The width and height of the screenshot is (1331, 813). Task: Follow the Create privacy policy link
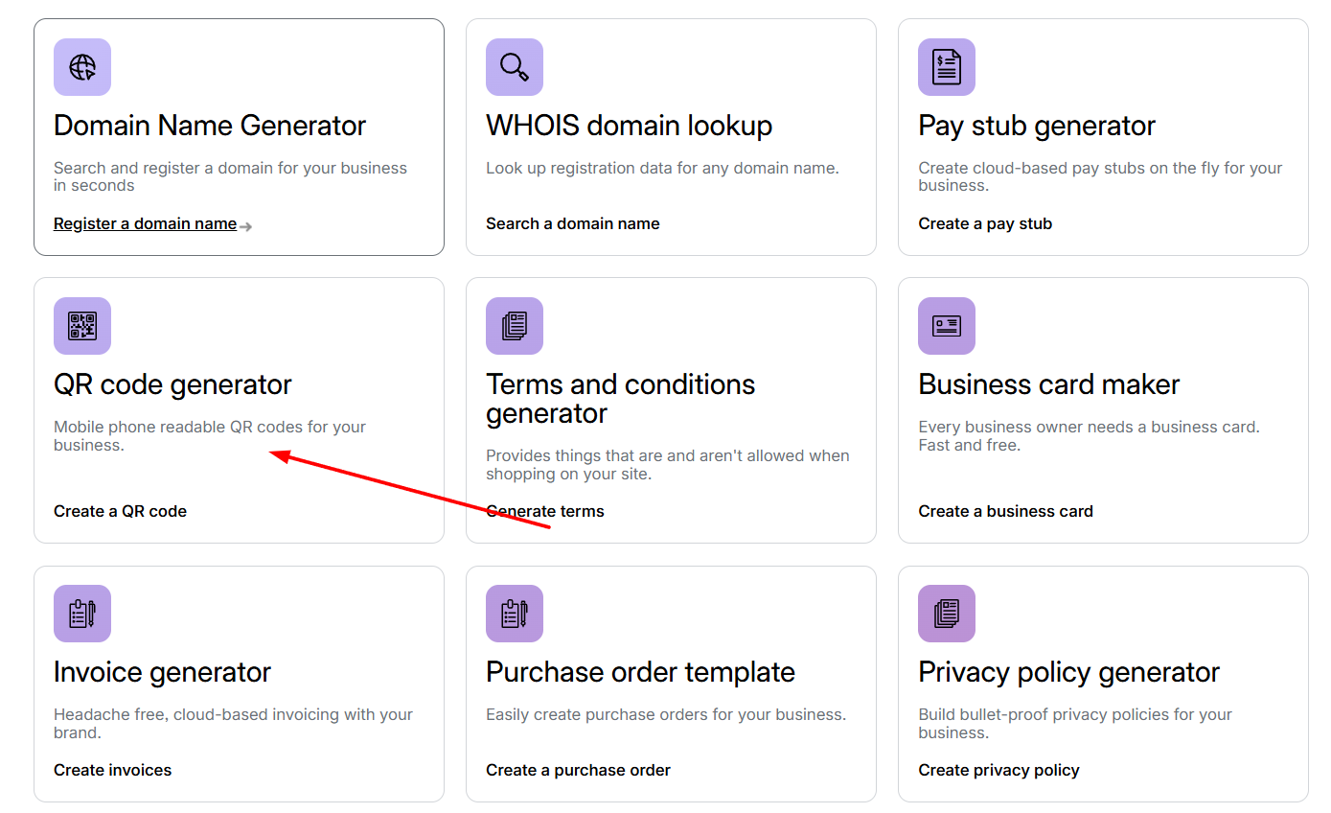point(998,770)
